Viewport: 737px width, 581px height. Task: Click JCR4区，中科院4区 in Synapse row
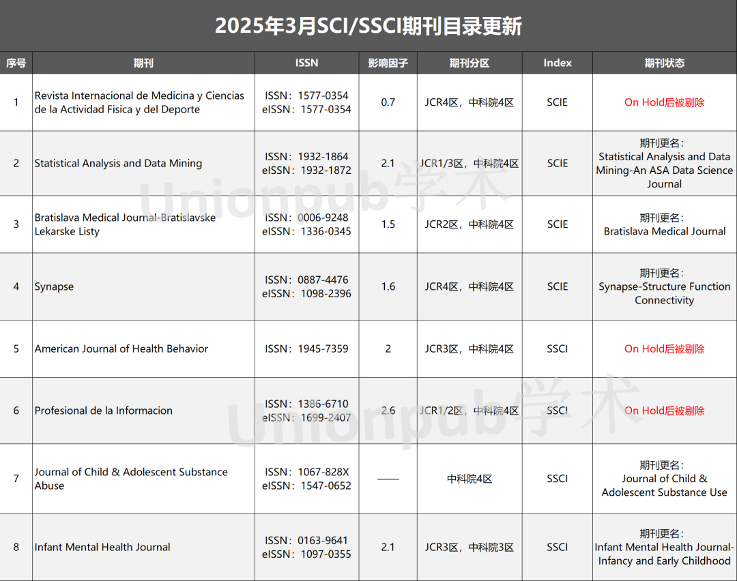[469, 286]
